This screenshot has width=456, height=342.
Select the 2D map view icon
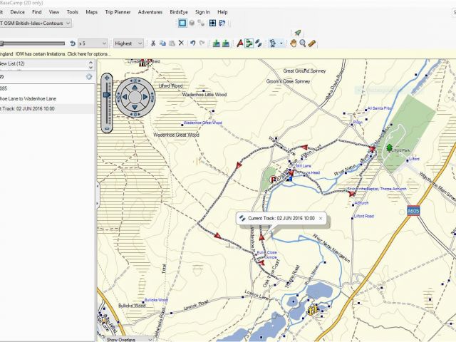tap(182, 23)
